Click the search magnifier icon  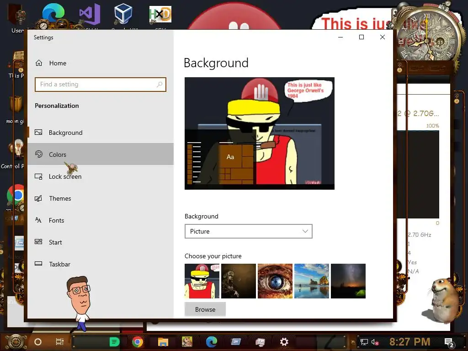tap(160, 85)
